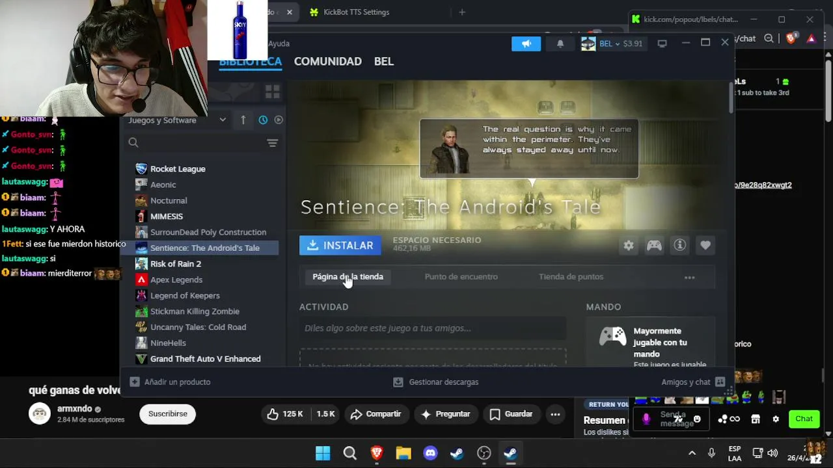833x468 pixels.
Task: Expand BEL account dropdown
Action: pos(612,44)
